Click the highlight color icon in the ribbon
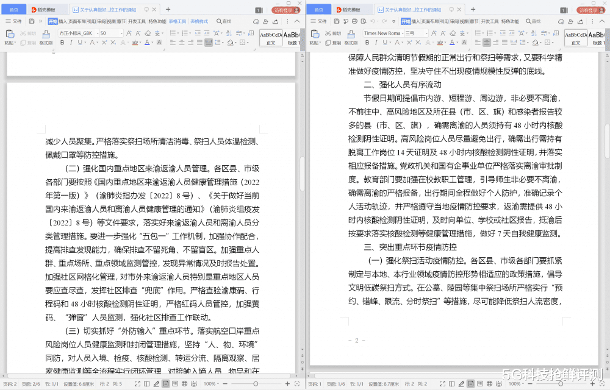This screenshot has height=390, width=610. pyautogui.click(x=135, y=42)
